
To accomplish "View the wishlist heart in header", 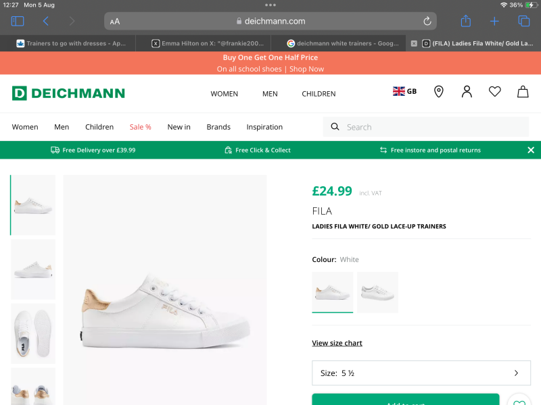I will [x=495, y=92].
